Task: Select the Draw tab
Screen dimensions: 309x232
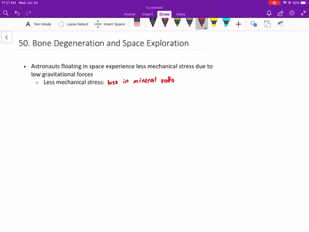Action: [164, 14]
